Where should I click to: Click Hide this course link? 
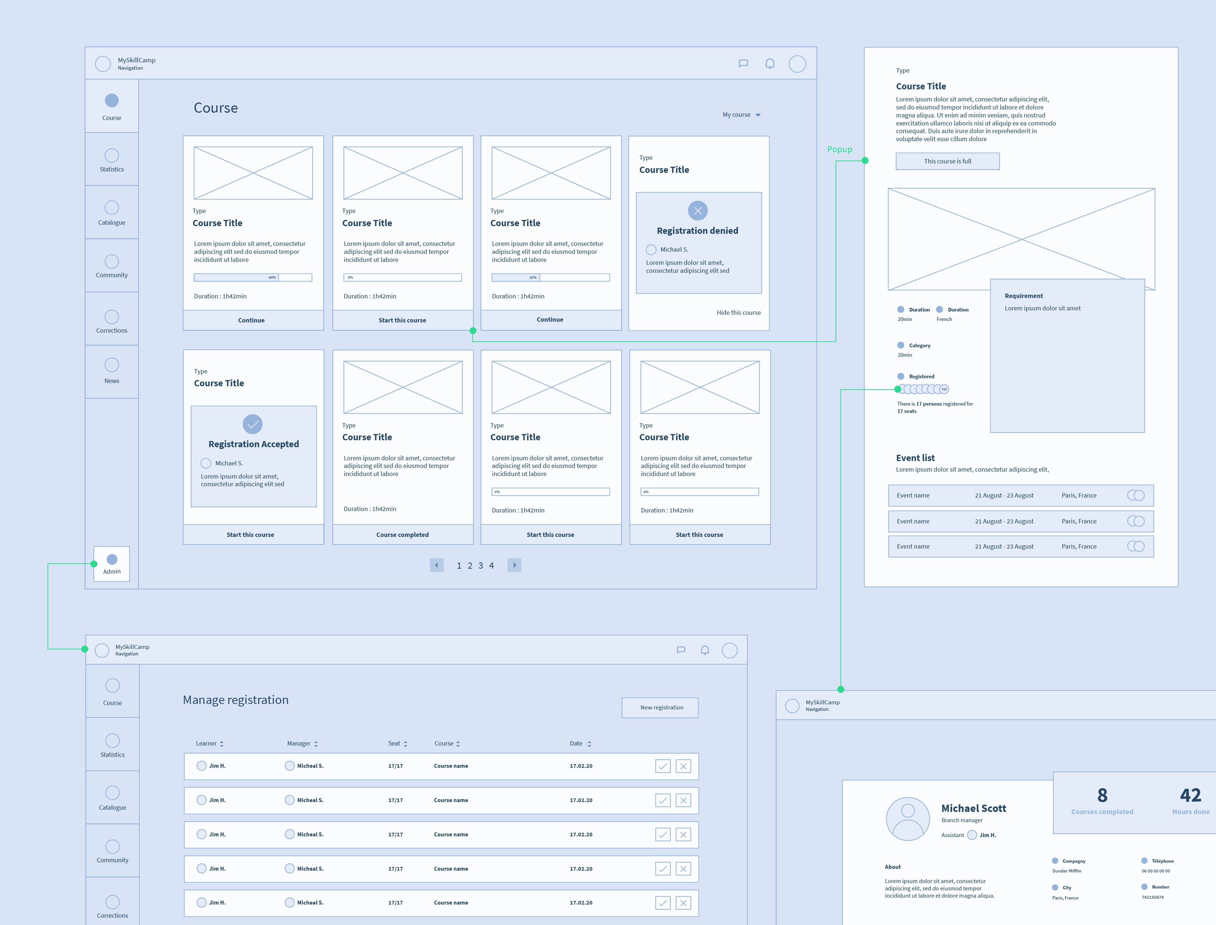738,312
